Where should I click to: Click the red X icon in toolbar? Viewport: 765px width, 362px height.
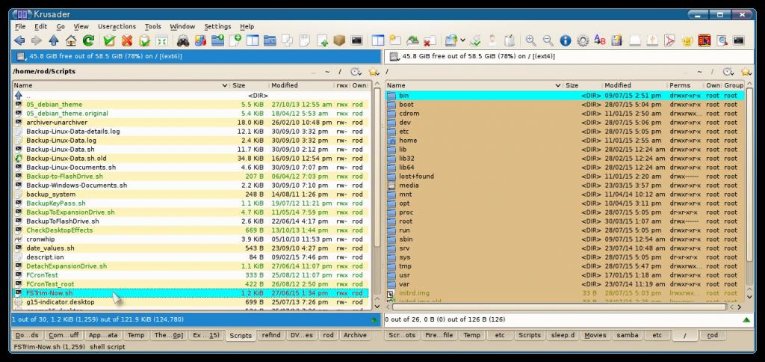127,40
